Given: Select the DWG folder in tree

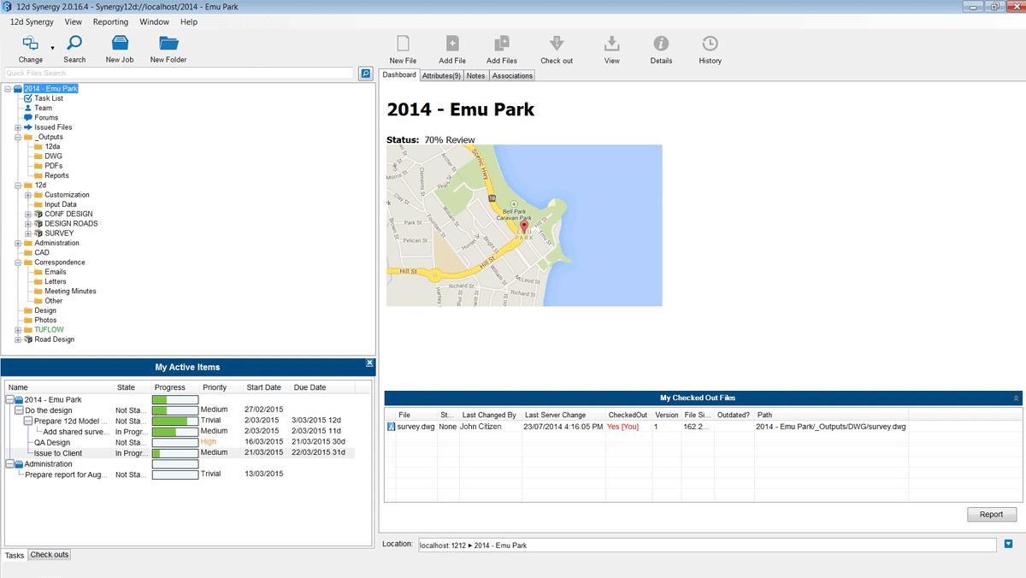Looking at the screenshot, I should [54, 156].
